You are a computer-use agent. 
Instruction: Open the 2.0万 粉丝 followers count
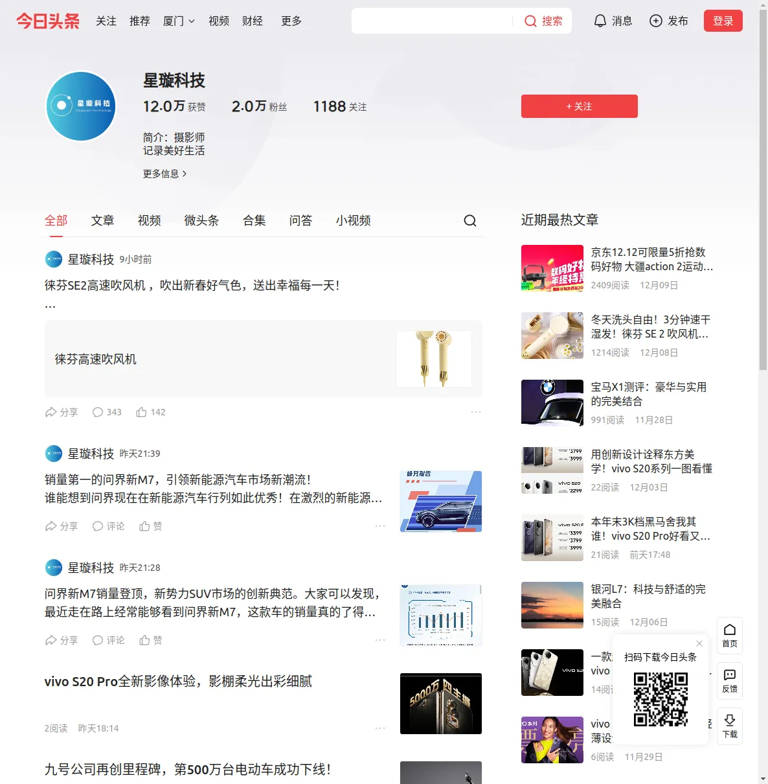259,106
